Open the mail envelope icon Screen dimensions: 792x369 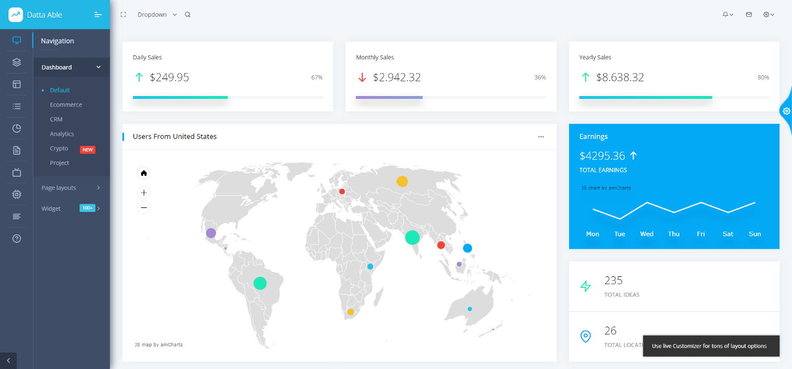tap(749, 15)
